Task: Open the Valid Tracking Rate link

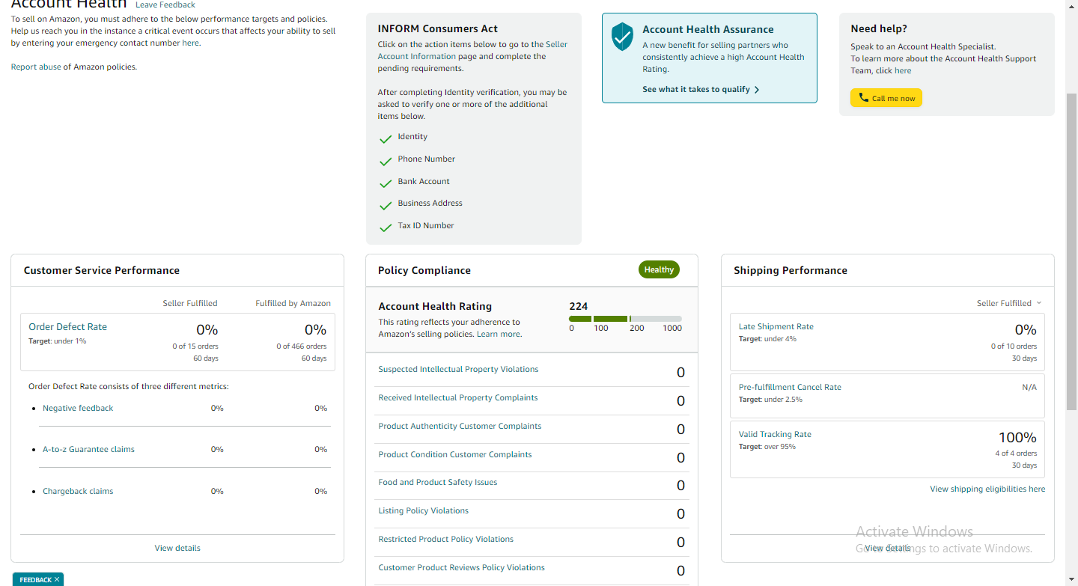Action: [x=775, y=434]
